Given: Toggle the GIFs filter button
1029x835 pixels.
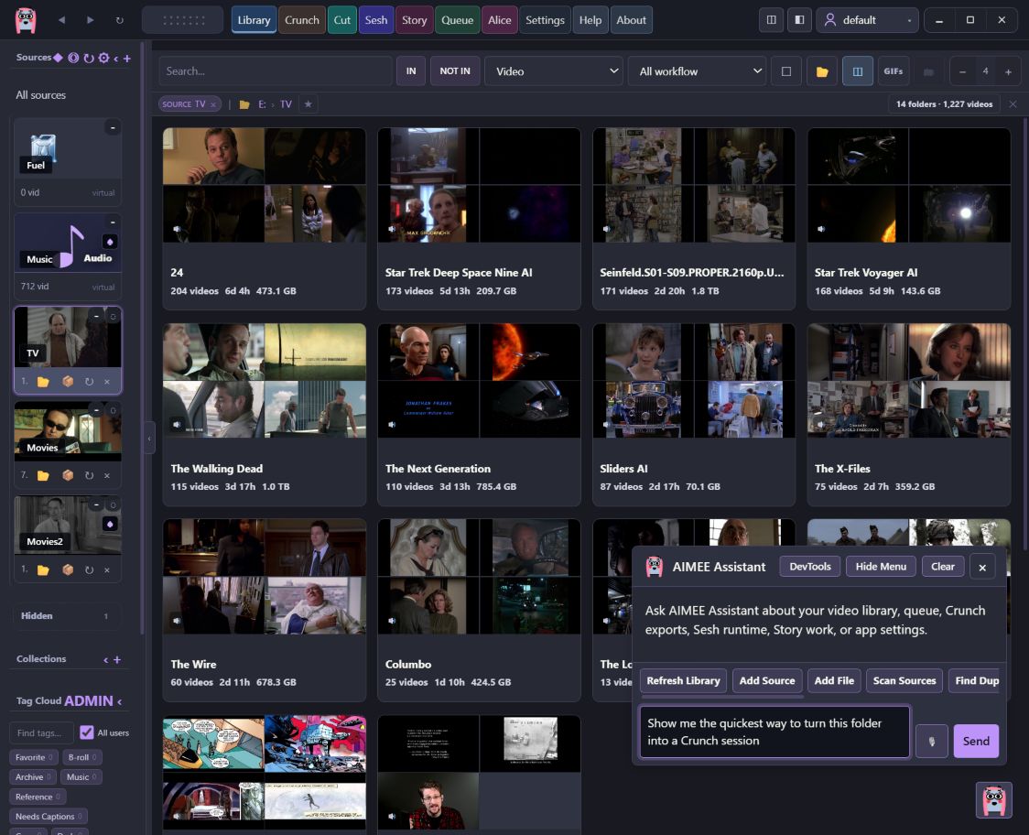Looking at the screenshot, I should pos(893,70).
